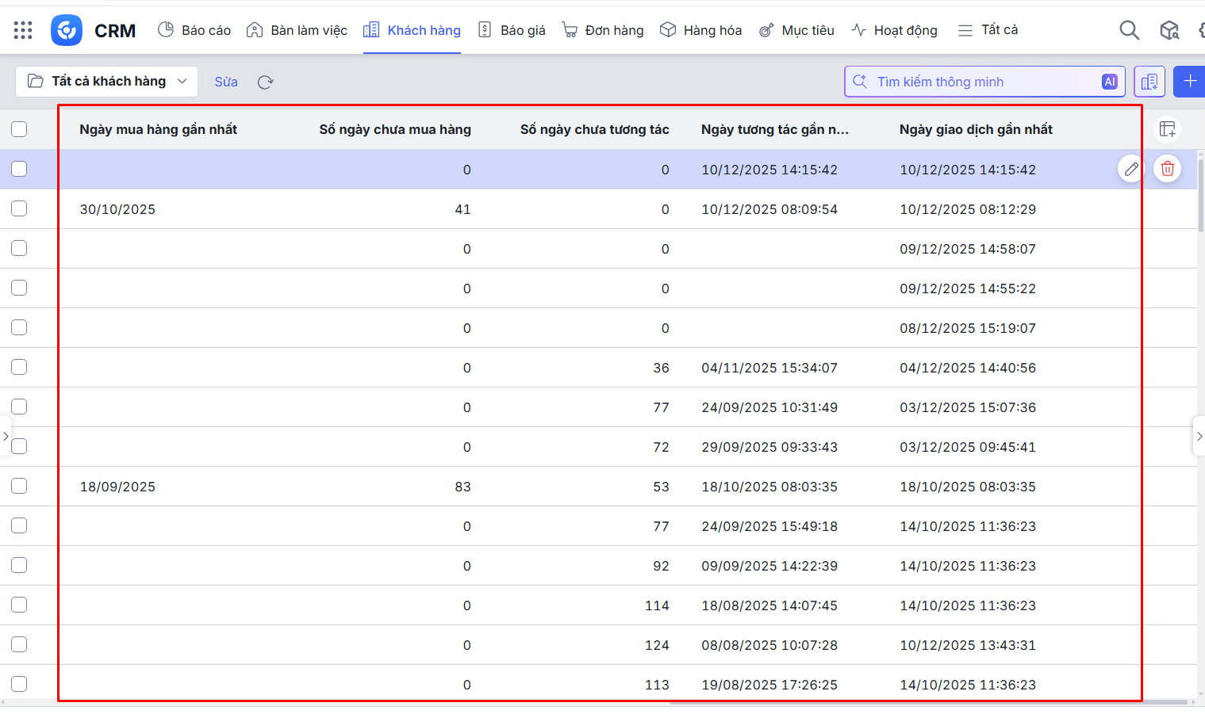The height and width of the screenshot is (718, 1205).
Task: Click the pencil edit icon on highlighted row
Action: pos(1131,169)
